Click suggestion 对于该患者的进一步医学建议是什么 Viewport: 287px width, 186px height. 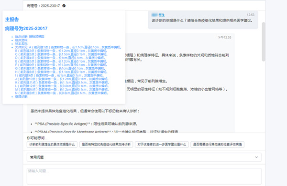(x=162, y=145)
